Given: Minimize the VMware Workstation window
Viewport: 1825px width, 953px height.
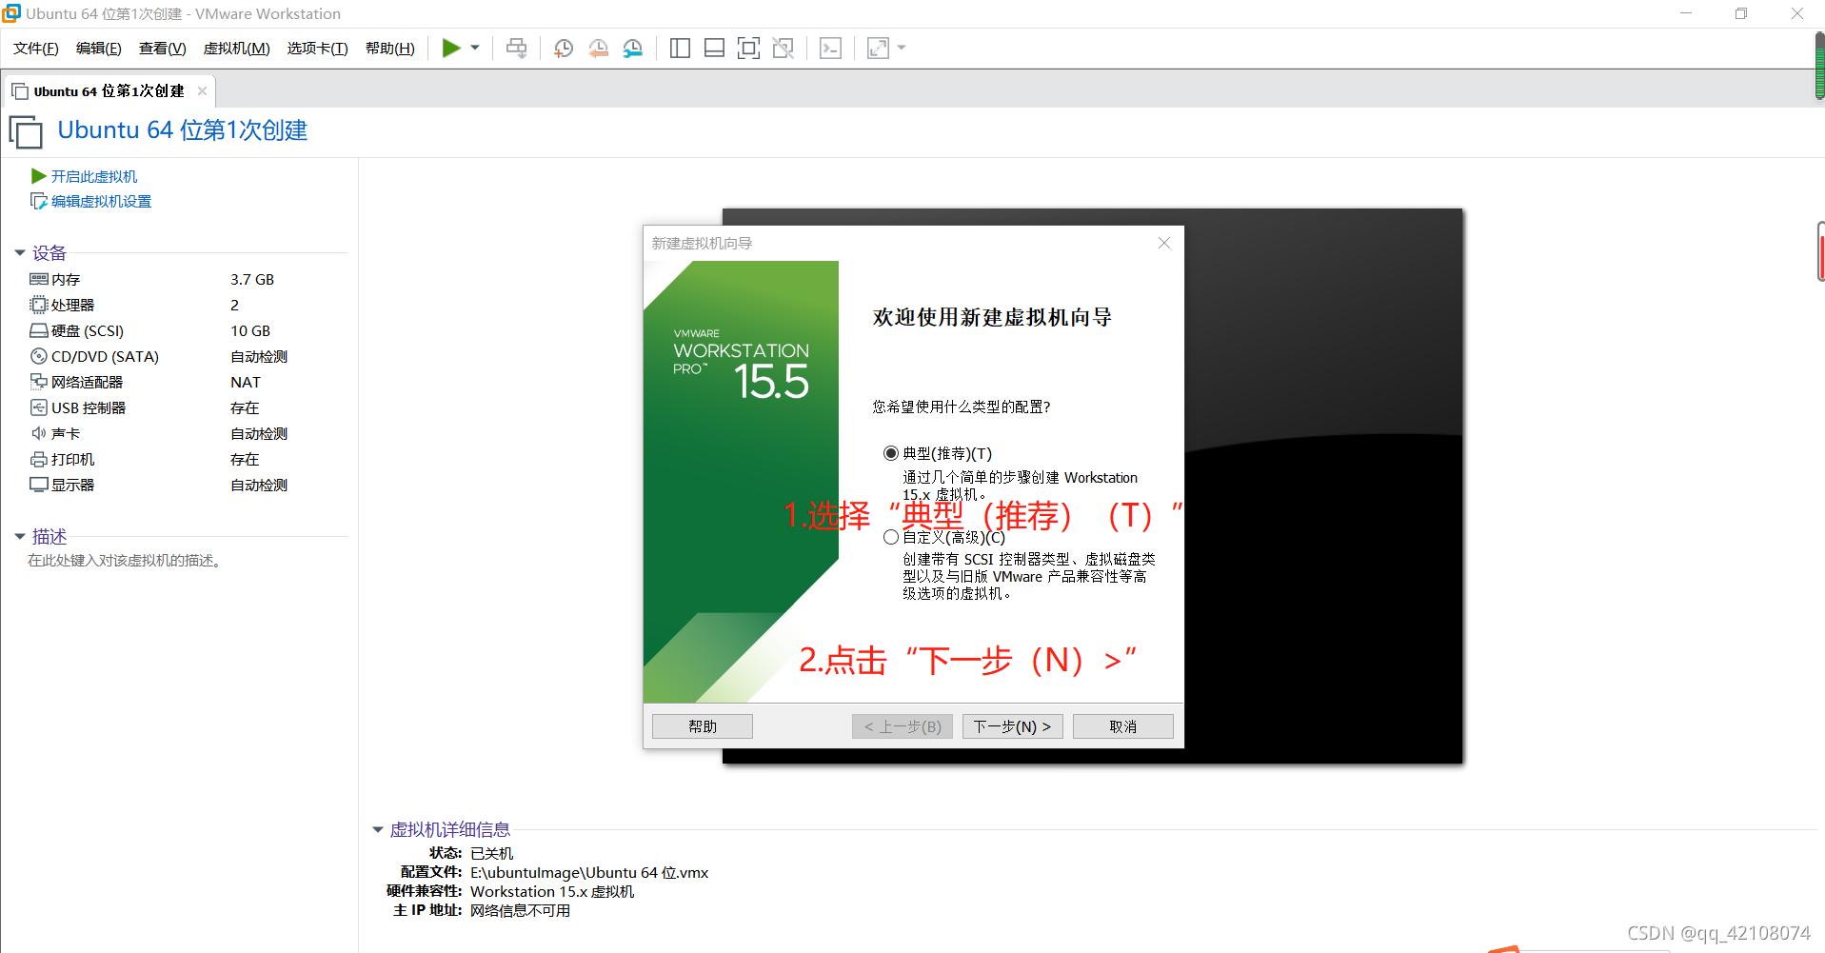Looking at the screenshot, I should point(1686,13).
